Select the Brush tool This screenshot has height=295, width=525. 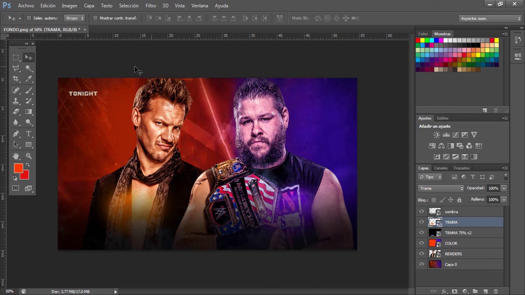click(x=29, y=90)
